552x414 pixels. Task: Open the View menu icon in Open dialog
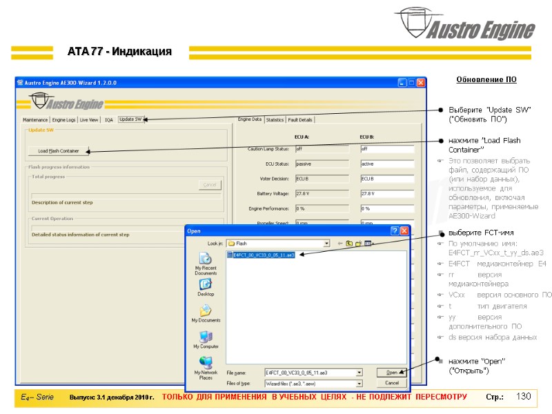[x=368, y=244]
